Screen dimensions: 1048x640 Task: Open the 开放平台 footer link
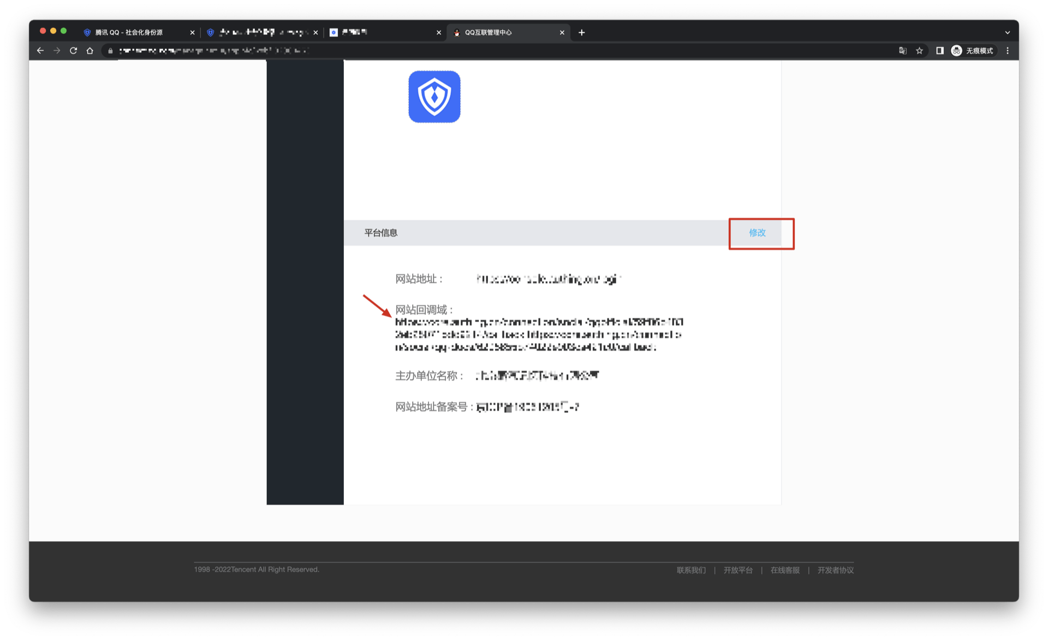pos(738,570)
